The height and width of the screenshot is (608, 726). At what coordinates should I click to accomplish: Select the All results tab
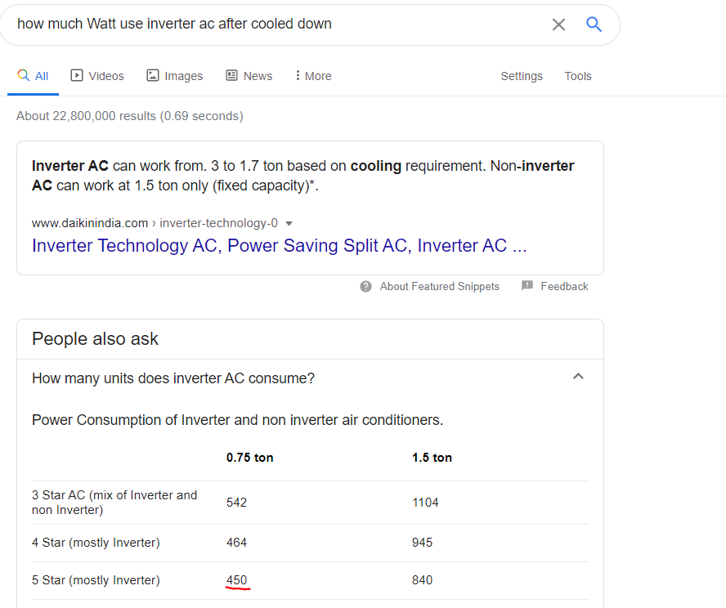coord(33,76)
